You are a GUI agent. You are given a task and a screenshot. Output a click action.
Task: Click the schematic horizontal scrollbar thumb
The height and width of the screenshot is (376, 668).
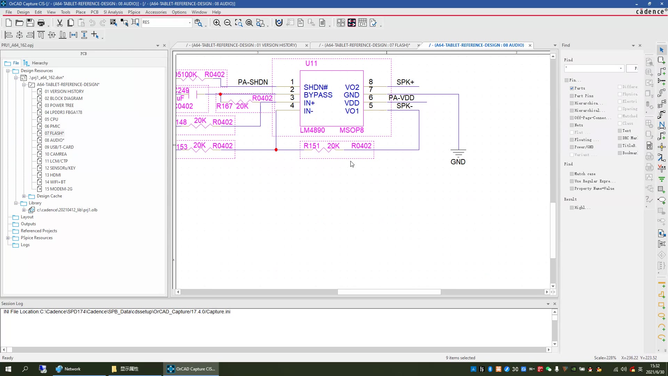pos(389,292)
